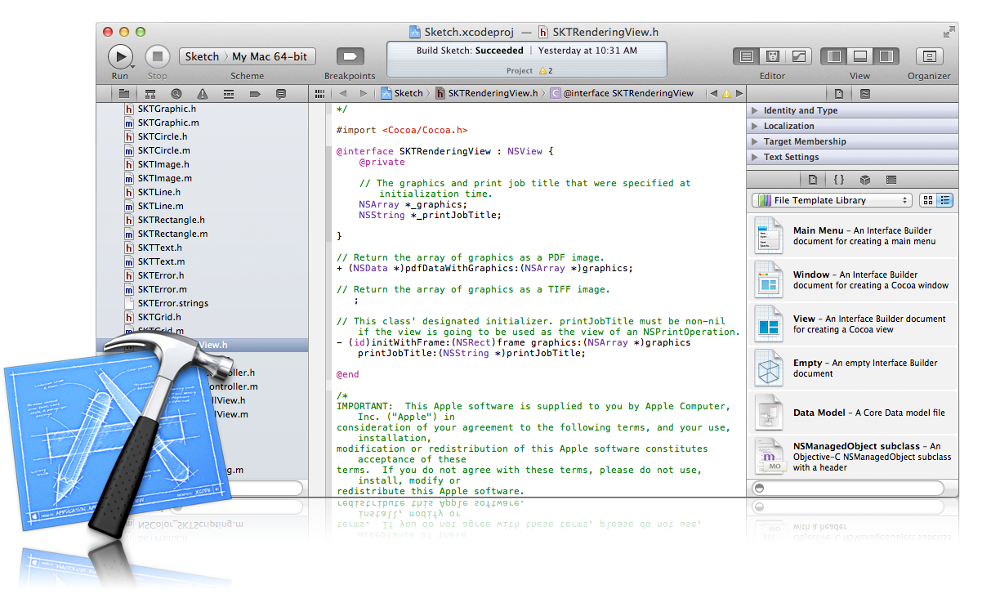This screenshot has height=607, width=1000.
Task: Toggle Breakpoints on or off
Action: pos(350,56)
